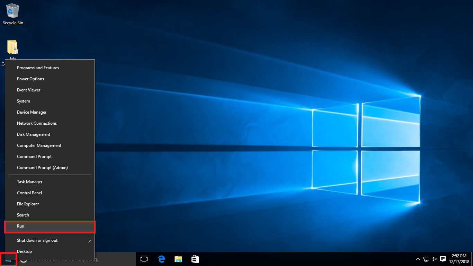The image size is (473, 266).
Task: Open the Action Center notifications icon
Action: tap(443, 259)
